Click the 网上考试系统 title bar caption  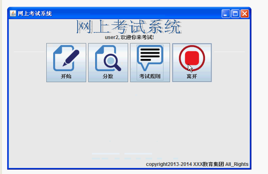tap(35, 14)
